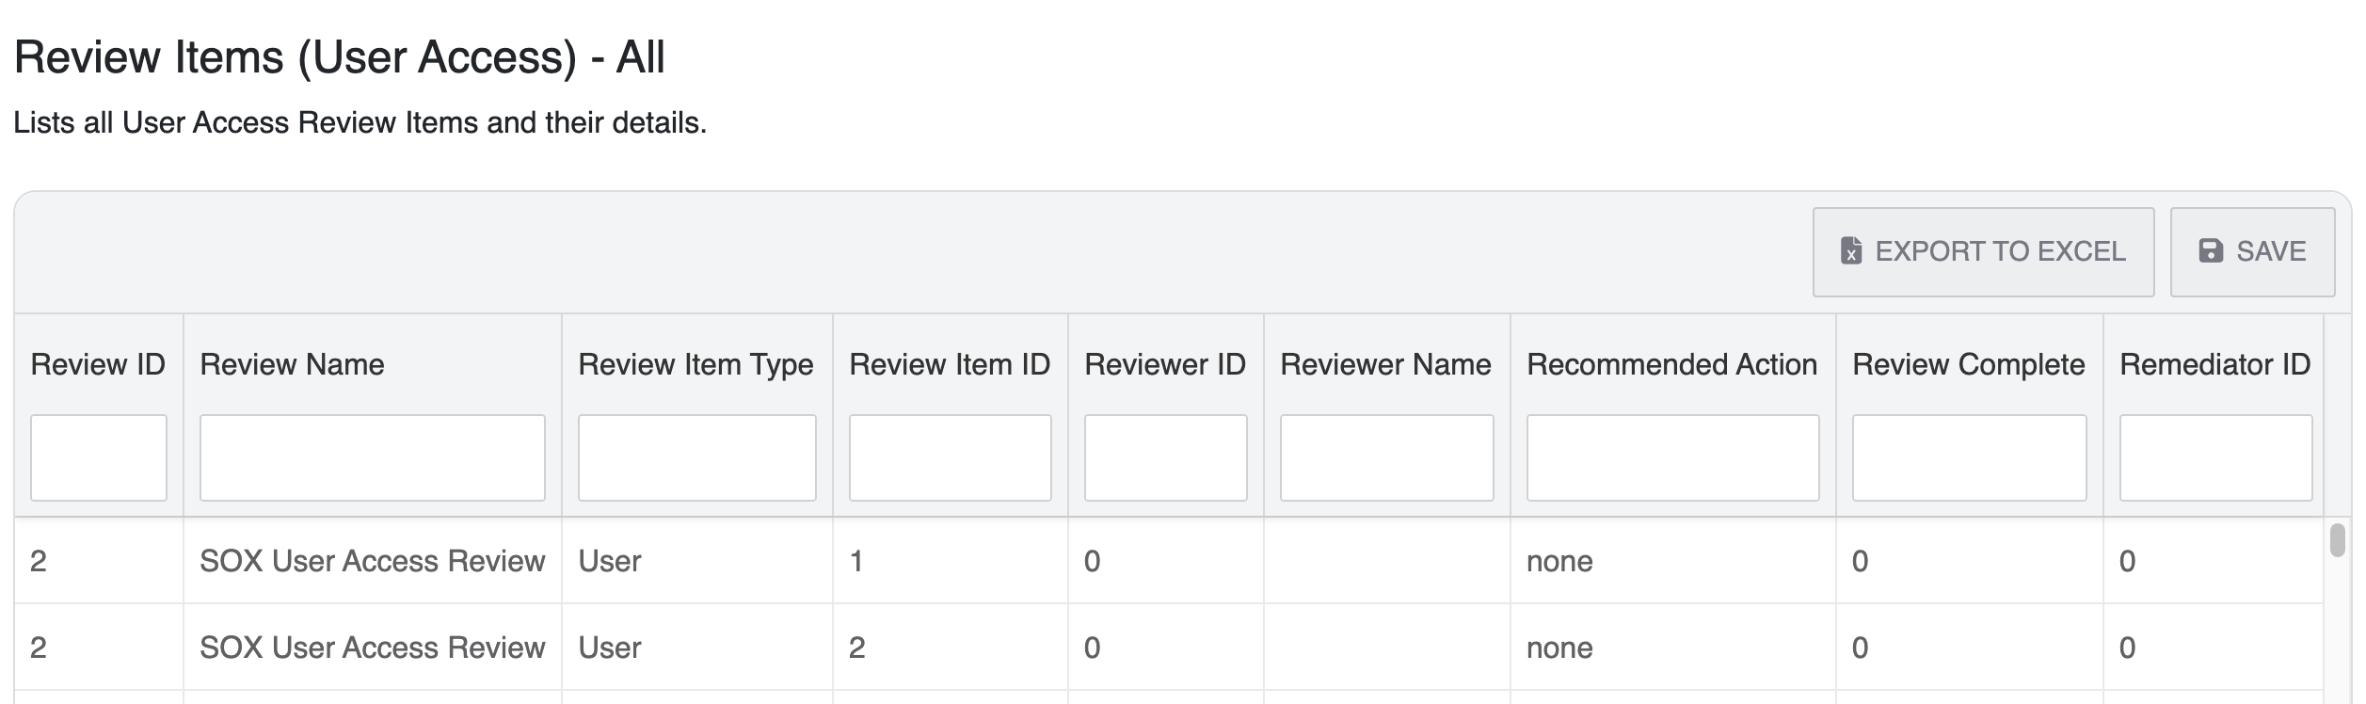Click the Review Item ID filter input box
The height and width of the screenshot is (704, 2366).
tap(950, 456)
